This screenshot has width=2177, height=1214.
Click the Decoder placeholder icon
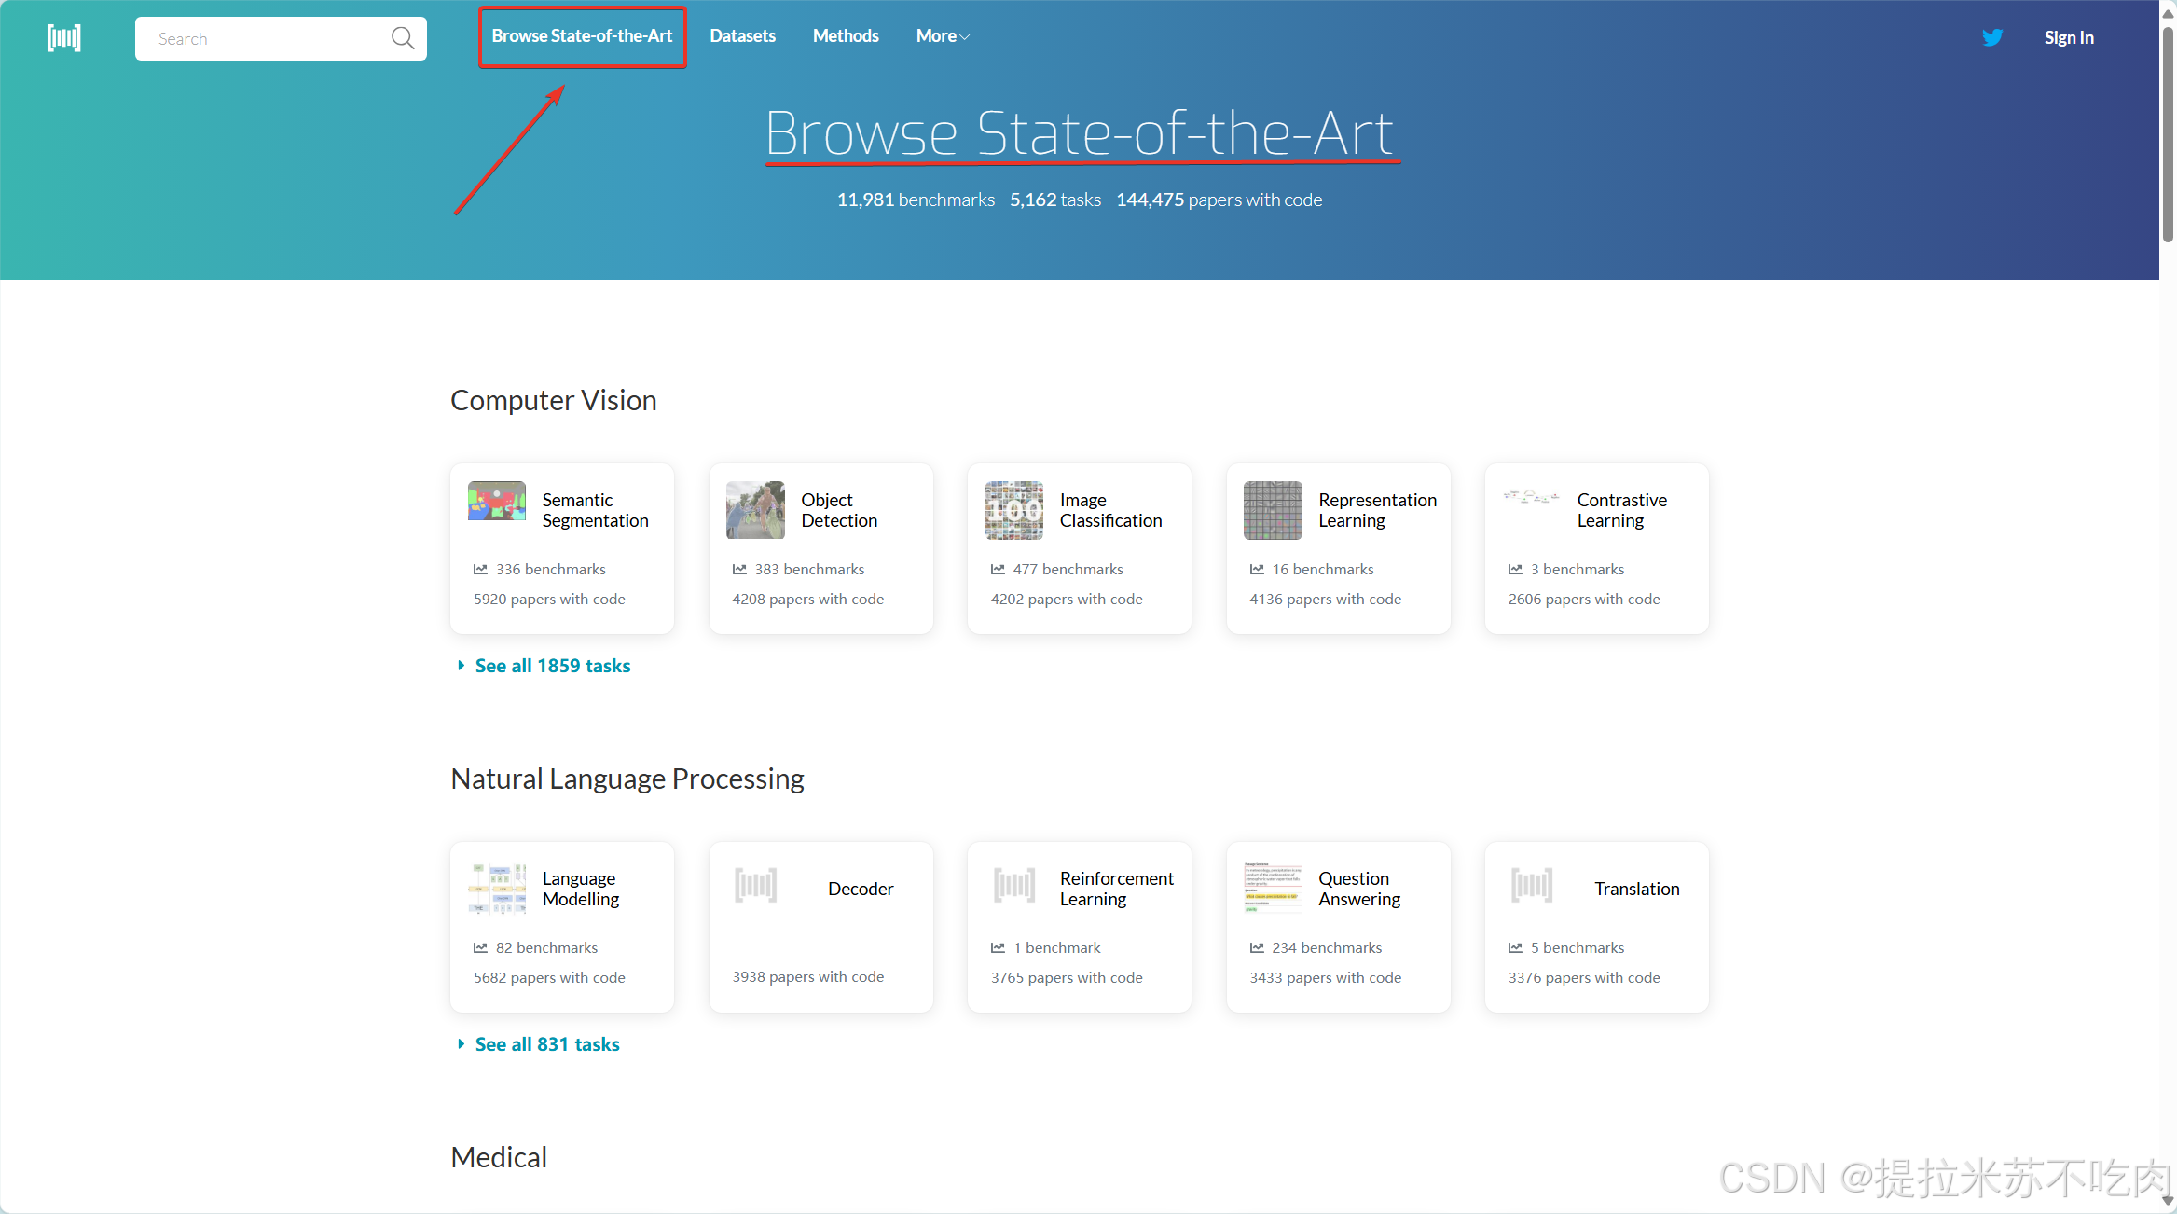(755, 885)
